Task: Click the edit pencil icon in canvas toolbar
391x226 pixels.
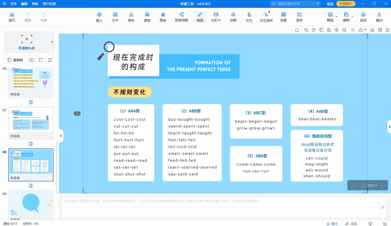Action: pos(388,30)
